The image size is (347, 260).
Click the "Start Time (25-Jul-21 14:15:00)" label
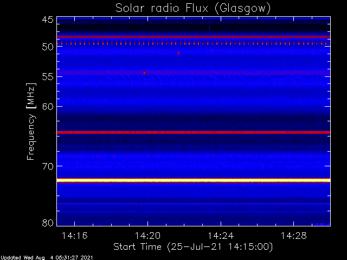point(193,247)
